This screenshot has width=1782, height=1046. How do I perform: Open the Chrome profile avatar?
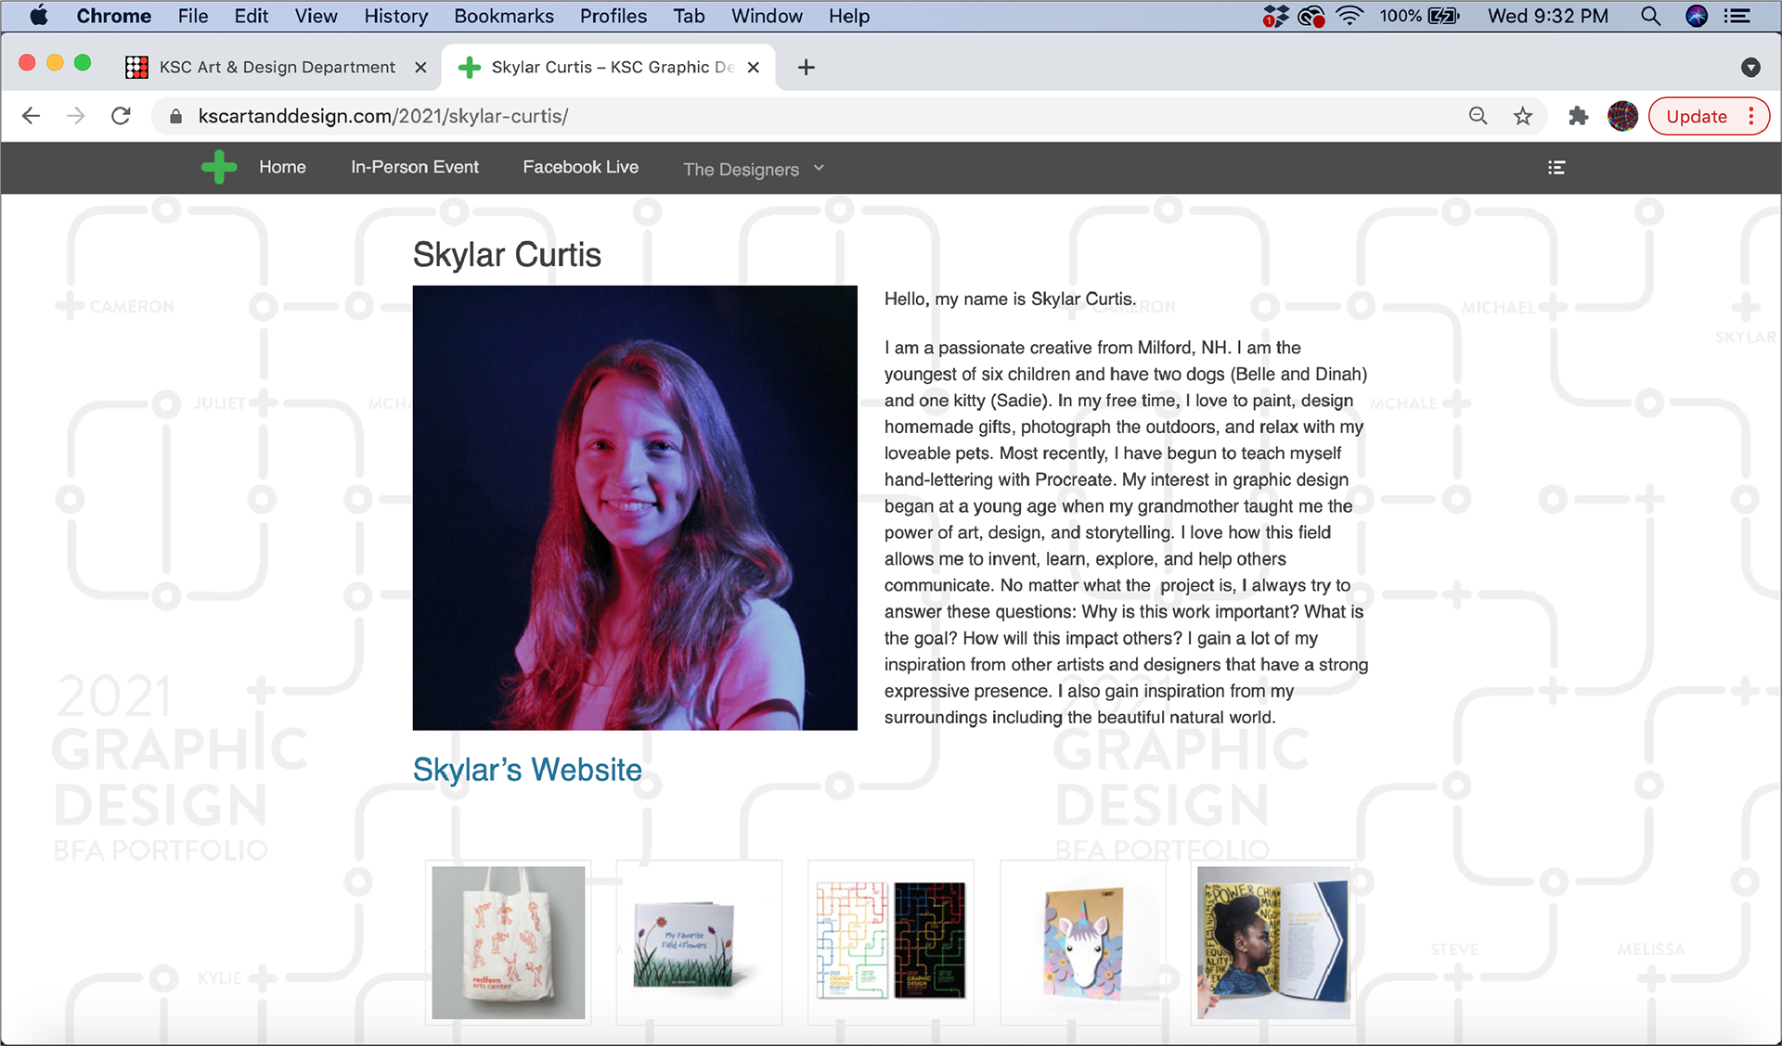(x=1622, y=116)
